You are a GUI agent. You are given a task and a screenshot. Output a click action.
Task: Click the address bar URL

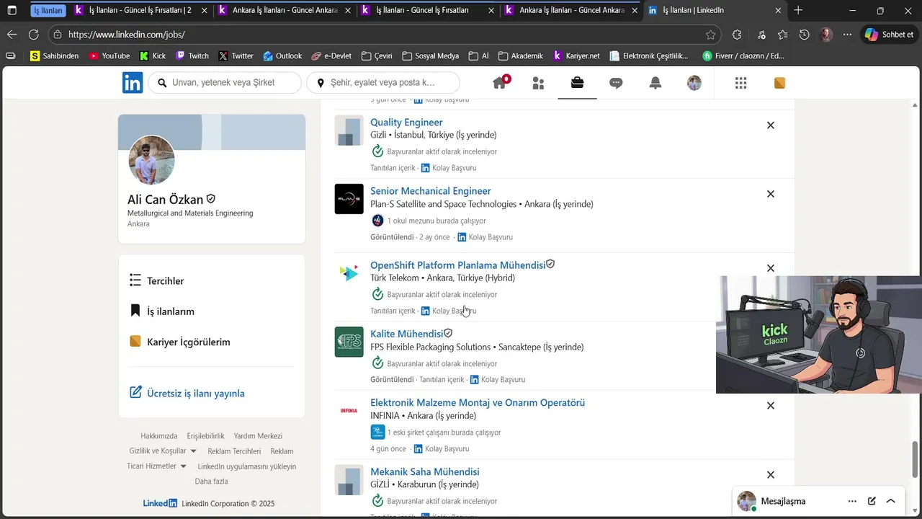click(127, 35)
